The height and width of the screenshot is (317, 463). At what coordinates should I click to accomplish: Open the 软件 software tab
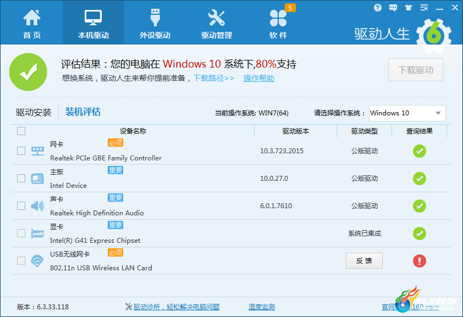coord(278,23)
